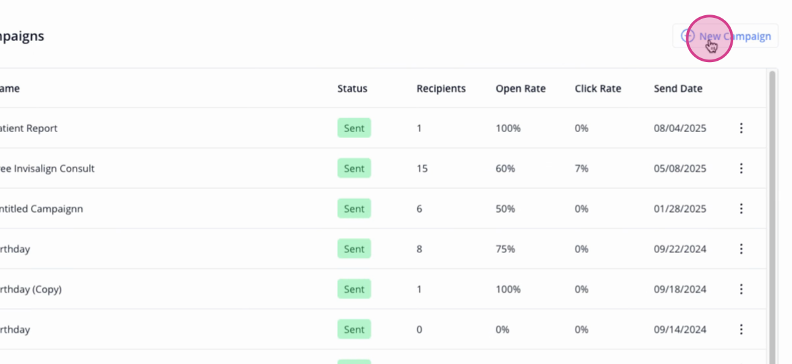Click recipients count 15
The width and height of the screenshot is (792, 364).
422,168
